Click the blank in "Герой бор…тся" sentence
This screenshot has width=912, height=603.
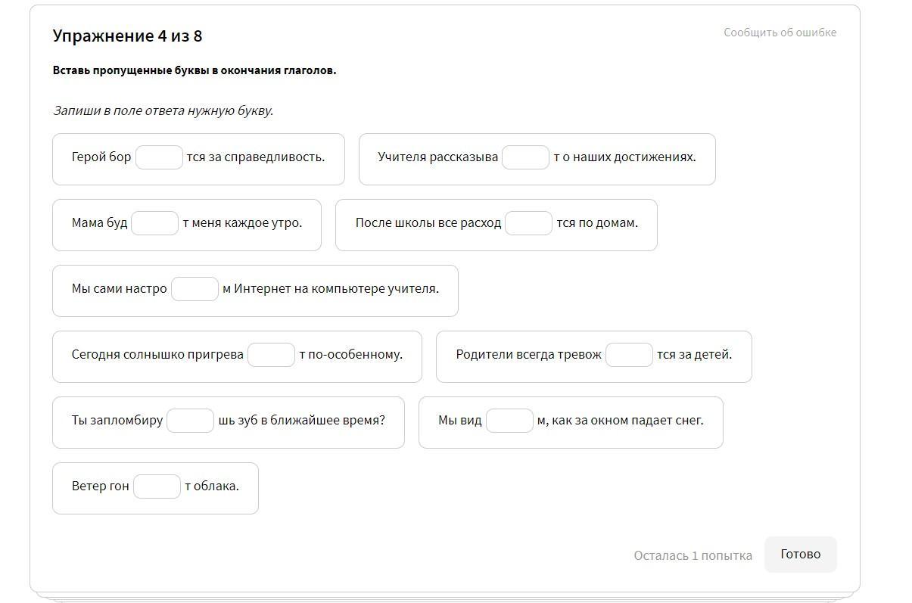[159, 157]
